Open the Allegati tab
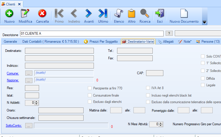 point(166,42)
